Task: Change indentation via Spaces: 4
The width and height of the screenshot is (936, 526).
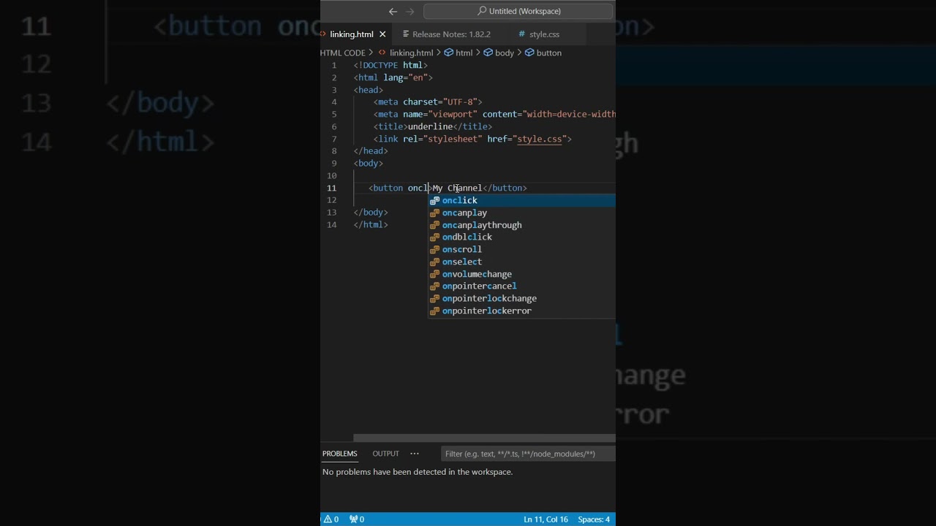Action: point(593,519)
